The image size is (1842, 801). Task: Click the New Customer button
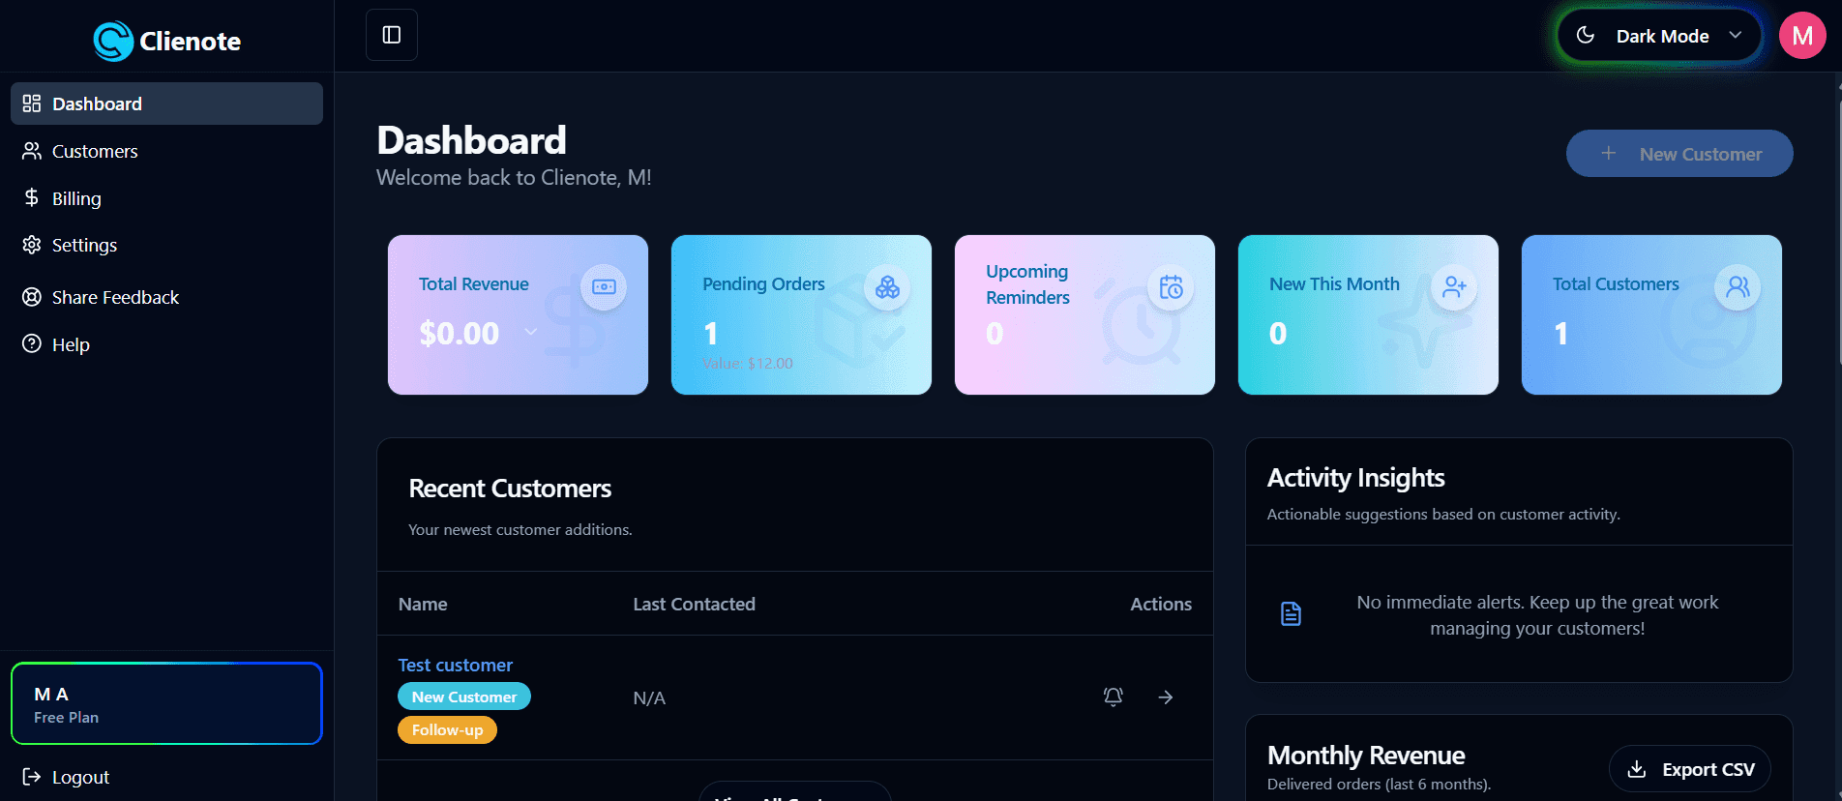pos(1679,154)
